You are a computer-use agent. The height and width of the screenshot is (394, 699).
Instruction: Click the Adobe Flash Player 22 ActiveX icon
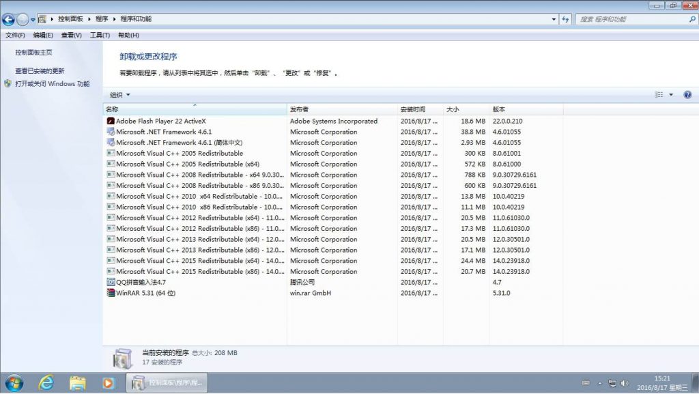(x=111, y=121)
